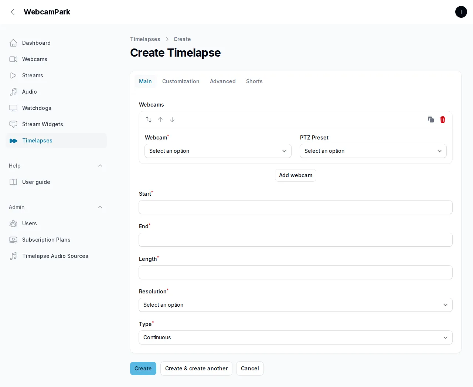Image resolution: width=473 pixels, height=387 pixels.
Task: Switch to the Shorts tab
Action: pyautogui.click(x=254, y=81)
